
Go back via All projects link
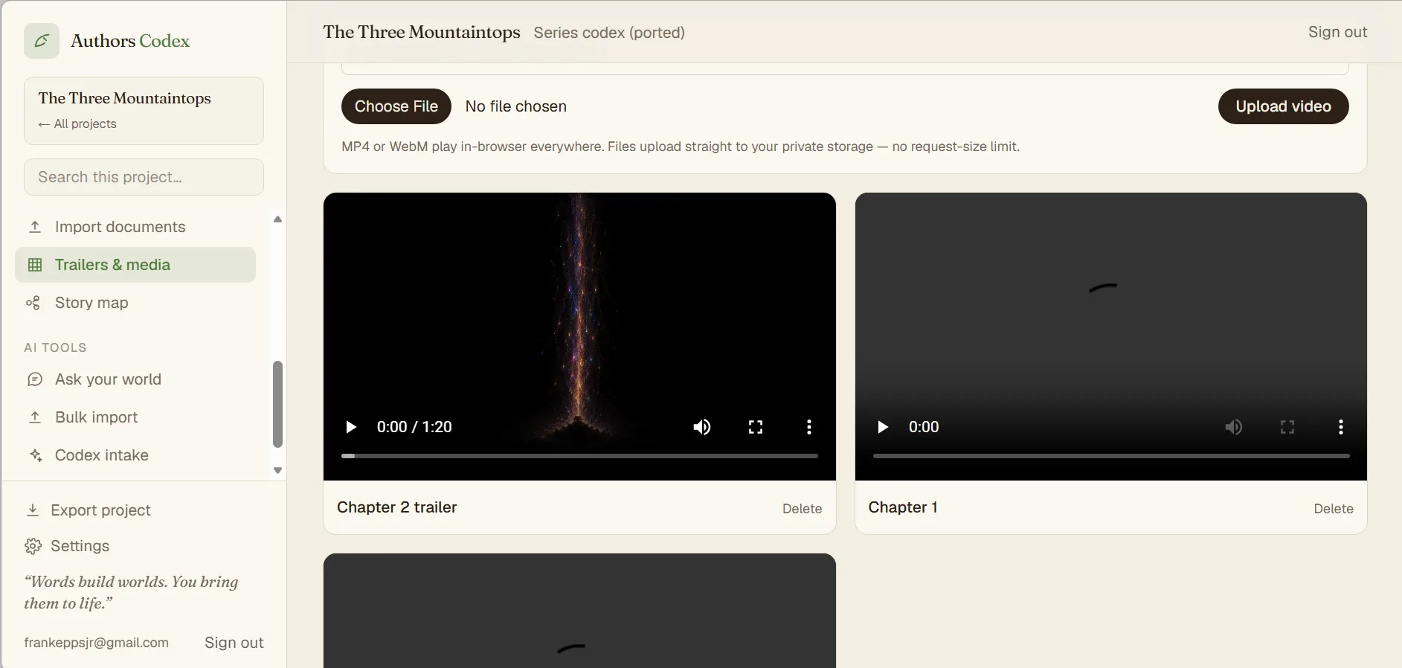[77, 123]
